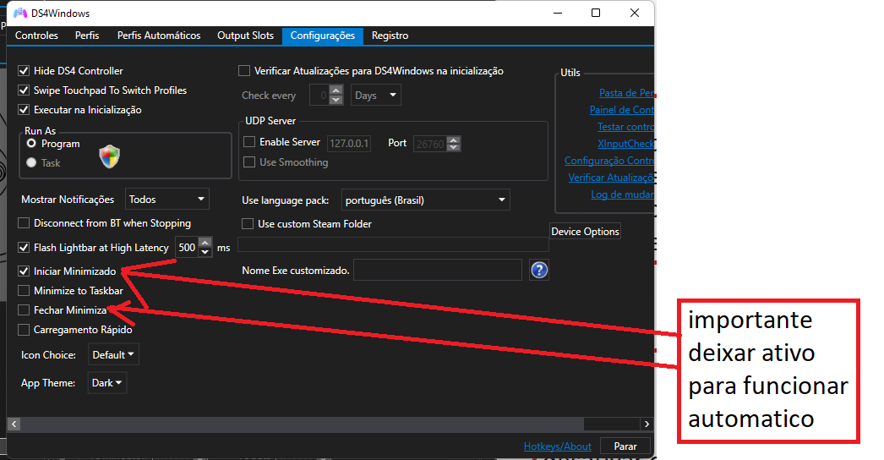Enable Minimize to Taskbar

[24, 291]
